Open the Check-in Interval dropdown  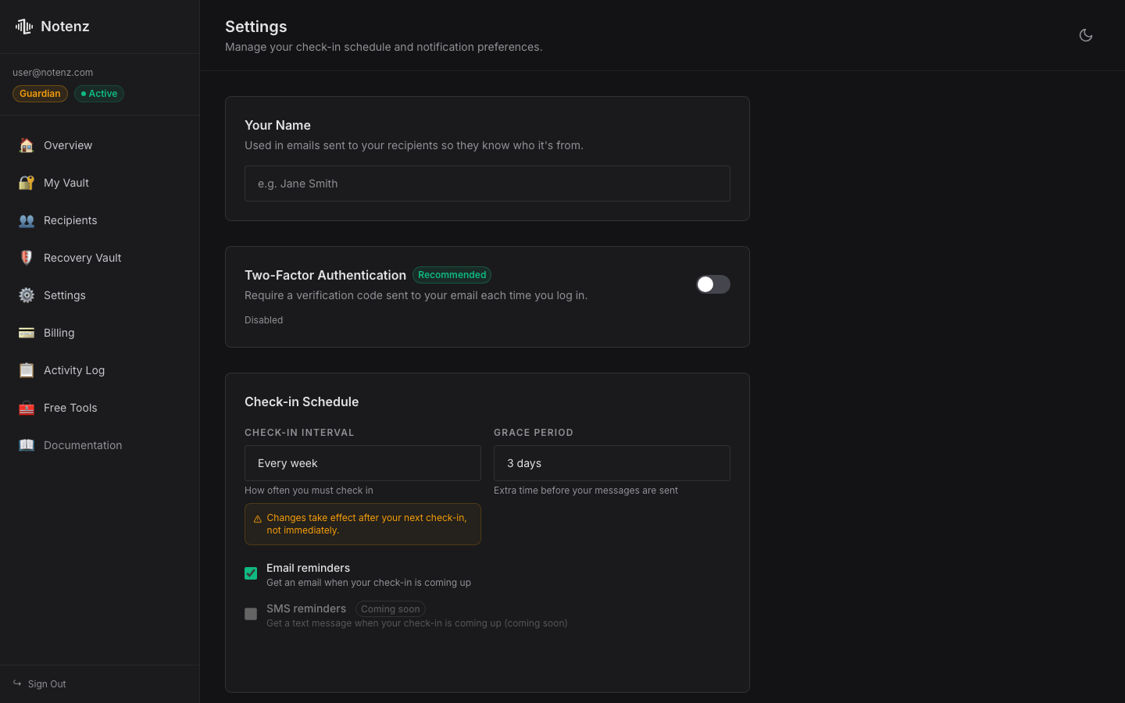point(362,463)
